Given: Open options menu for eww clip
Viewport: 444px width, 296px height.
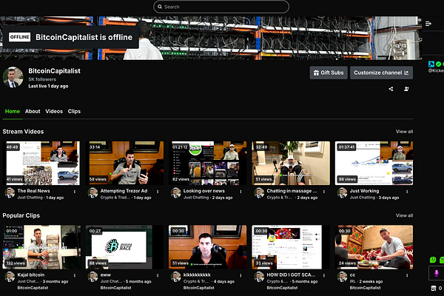Looking at the screenshot, I should pos(158,275).
